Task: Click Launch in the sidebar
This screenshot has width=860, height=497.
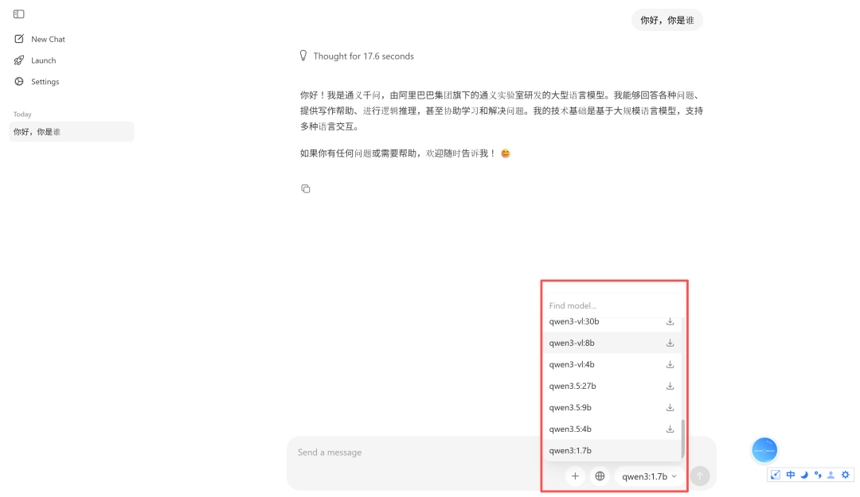Action: pos(35,60)
